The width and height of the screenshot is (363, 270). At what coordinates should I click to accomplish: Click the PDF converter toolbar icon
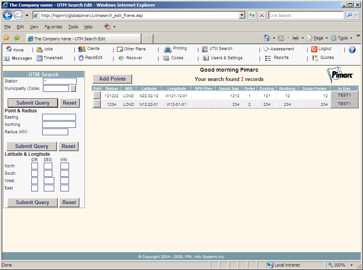tap(107, 27)
